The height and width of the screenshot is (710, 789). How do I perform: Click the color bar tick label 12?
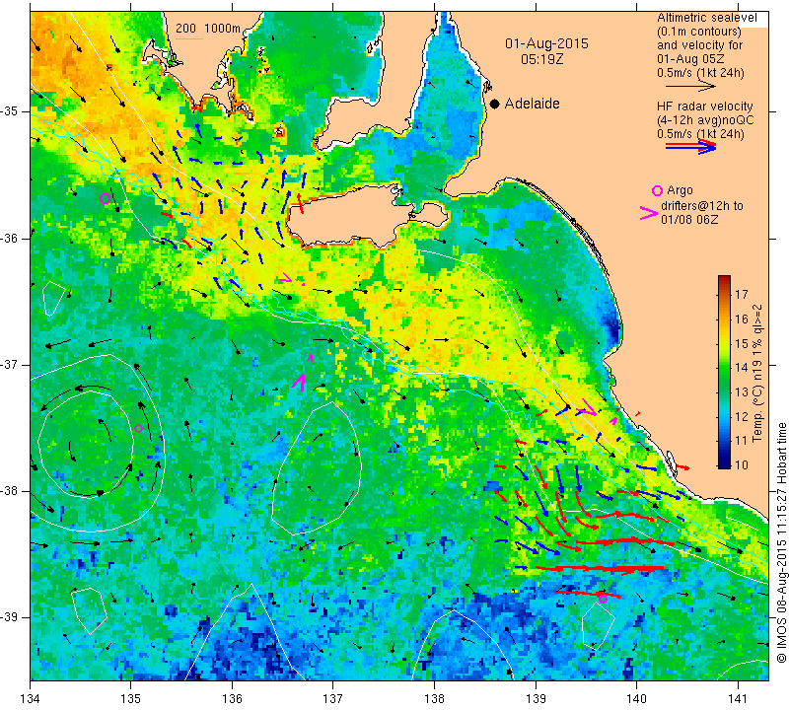click(x=742, y=416)
